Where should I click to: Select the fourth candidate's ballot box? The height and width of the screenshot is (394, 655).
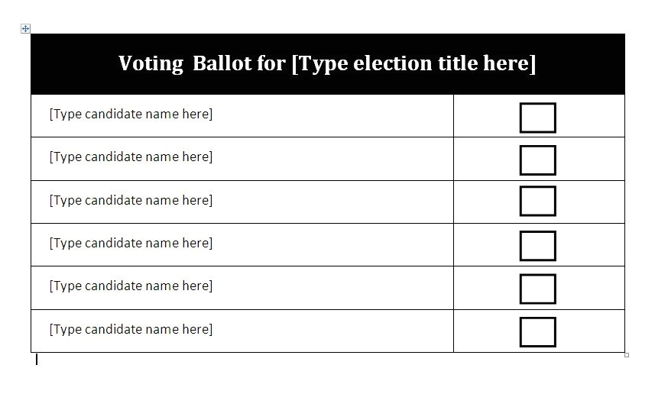coord(537,246)
